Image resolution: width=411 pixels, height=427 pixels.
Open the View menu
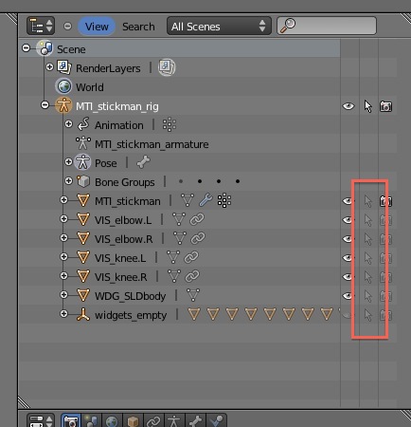[x=97, y=27]
